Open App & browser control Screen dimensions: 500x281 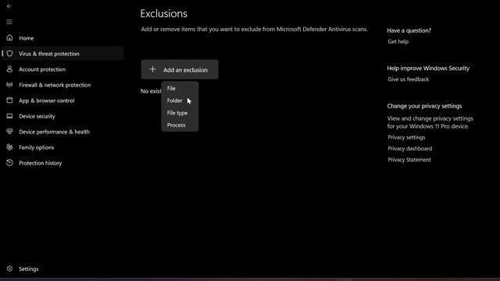[x=47, y=101]
